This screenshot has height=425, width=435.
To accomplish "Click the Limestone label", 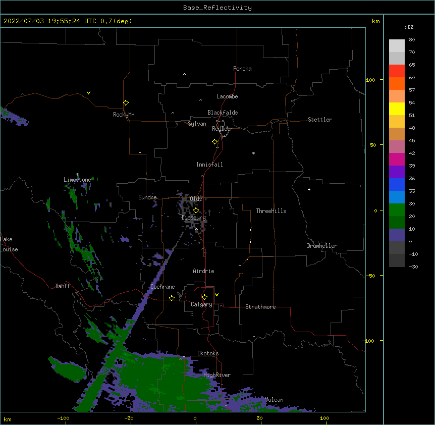I will (x=77, y=180).
